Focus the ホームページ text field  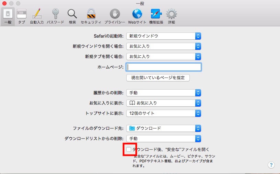[x=164, y=67]
